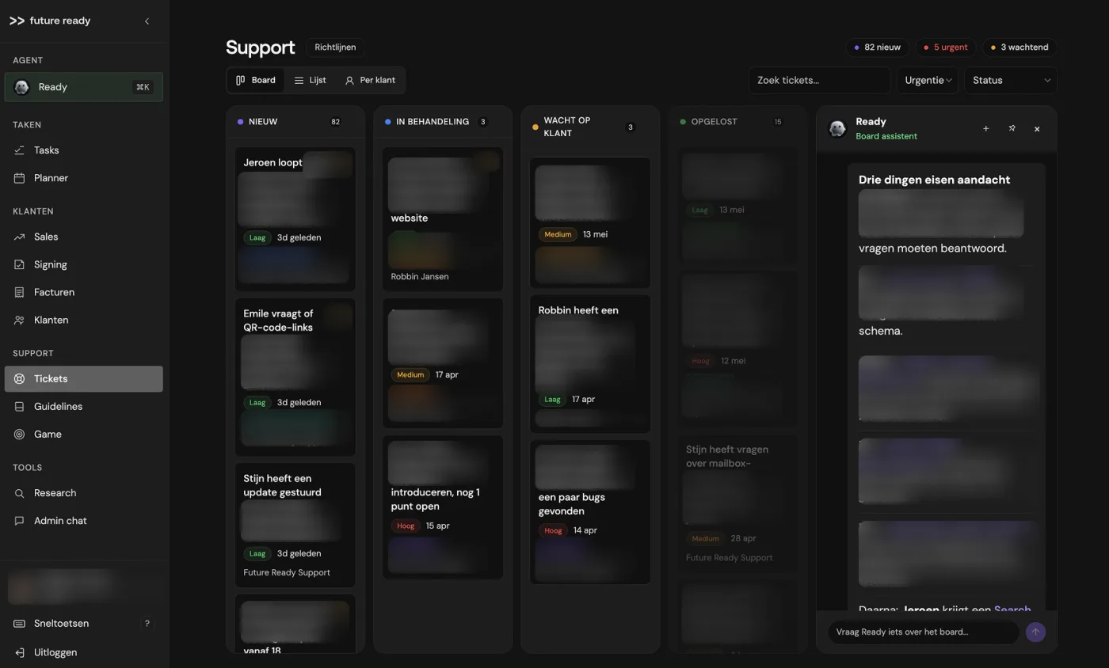Image resolution: width=1109 pixels, height=668 pixels.
Task: Click the Sneltoetsen question mark badge
Action: [147, 623]
